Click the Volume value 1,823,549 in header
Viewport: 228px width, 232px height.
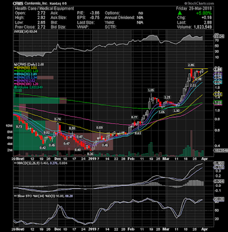[x=202, y=27]
